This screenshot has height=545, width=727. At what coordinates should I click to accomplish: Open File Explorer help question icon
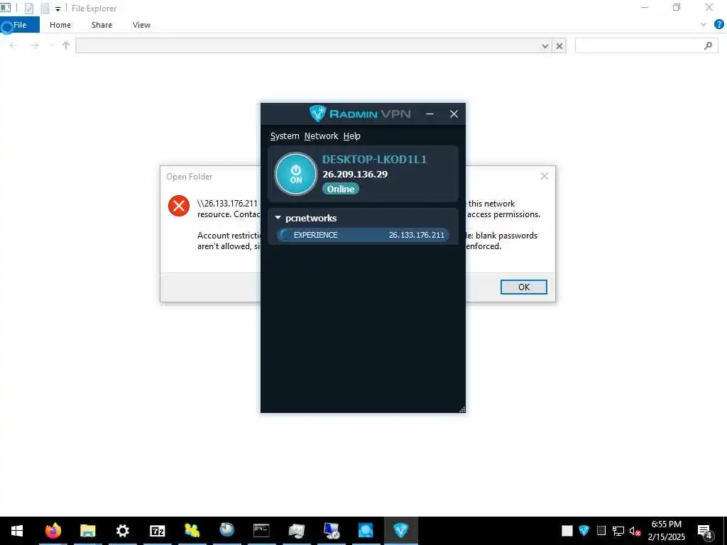coord(719,24)
